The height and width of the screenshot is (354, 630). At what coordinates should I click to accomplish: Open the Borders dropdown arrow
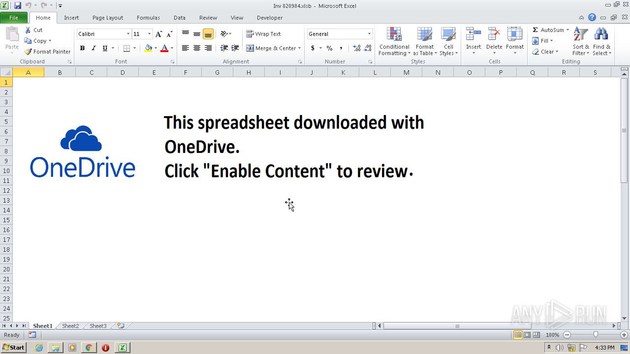pos(135,48)
